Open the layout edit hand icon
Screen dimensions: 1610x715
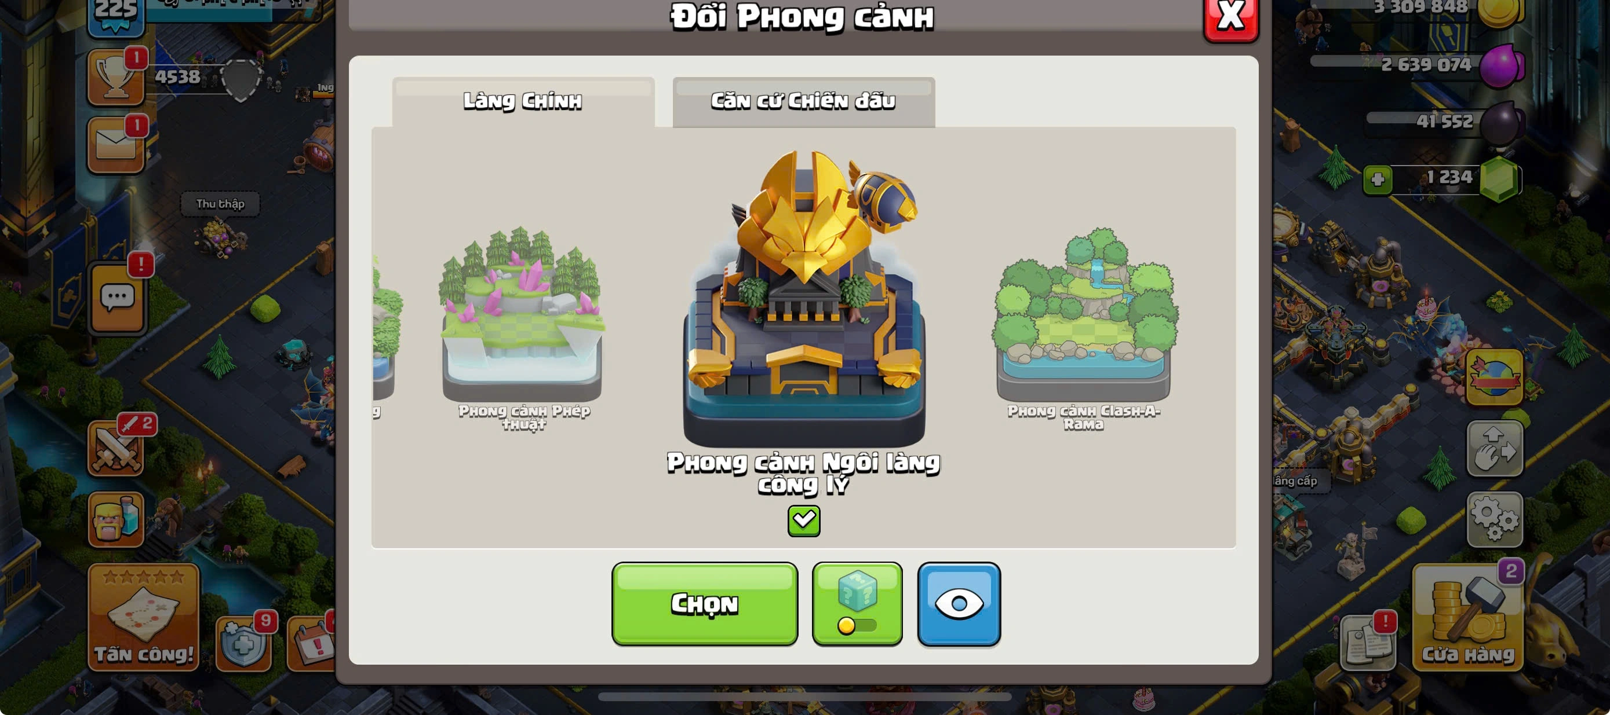pos(1494,448)
